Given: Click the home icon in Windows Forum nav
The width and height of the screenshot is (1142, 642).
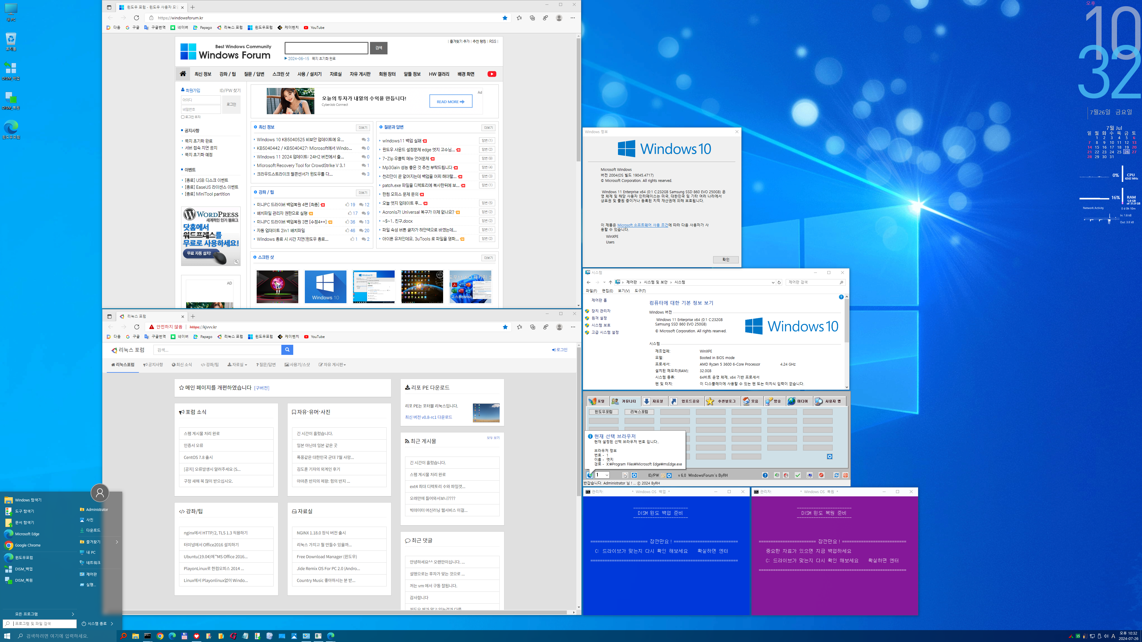Looking at the screenshot, I should pos(183,74).
